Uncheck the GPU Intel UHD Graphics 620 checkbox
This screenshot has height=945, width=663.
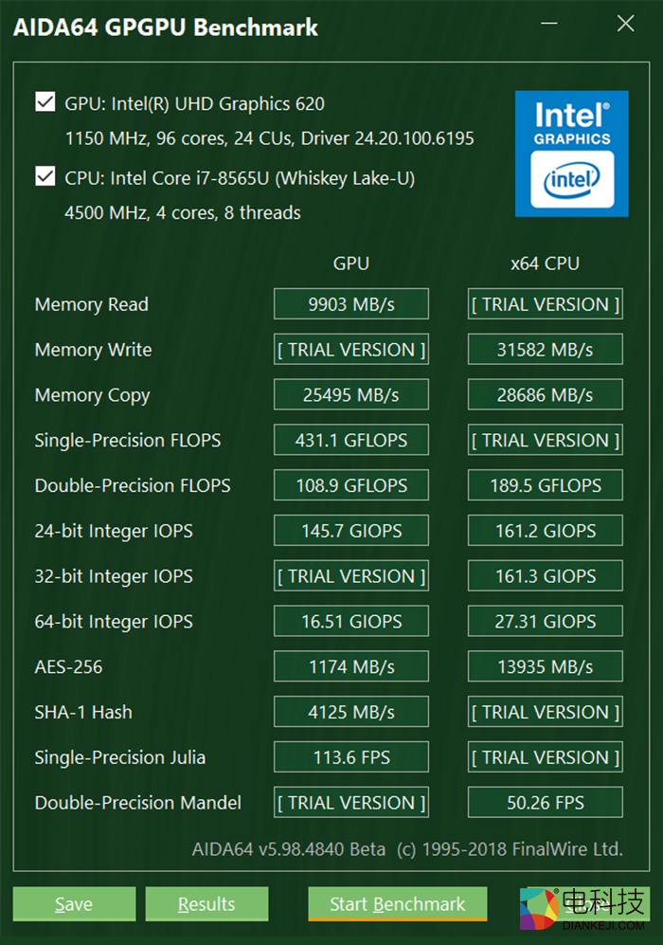pyautogui.click(x=45, y=102)
